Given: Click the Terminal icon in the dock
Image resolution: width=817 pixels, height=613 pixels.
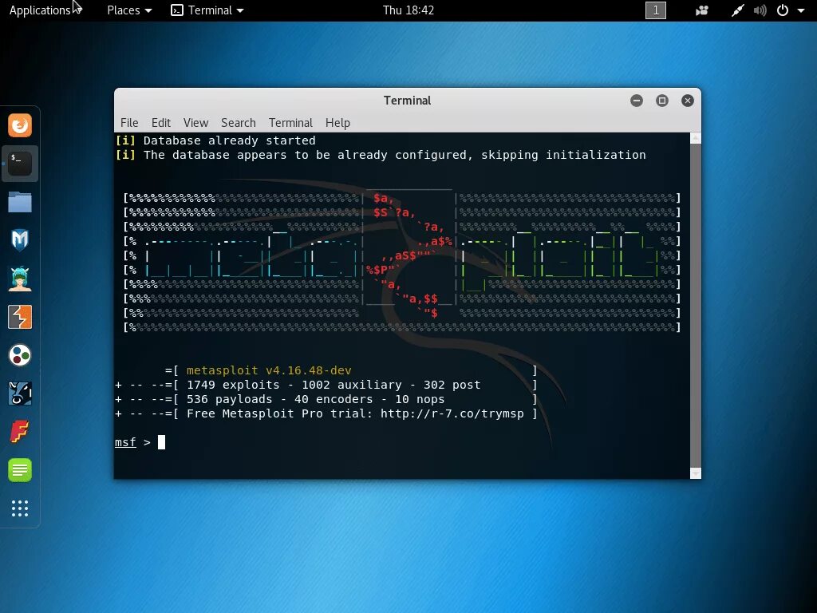Looking at the screenshot, I should pyautogui.click(x=20, y=164).
